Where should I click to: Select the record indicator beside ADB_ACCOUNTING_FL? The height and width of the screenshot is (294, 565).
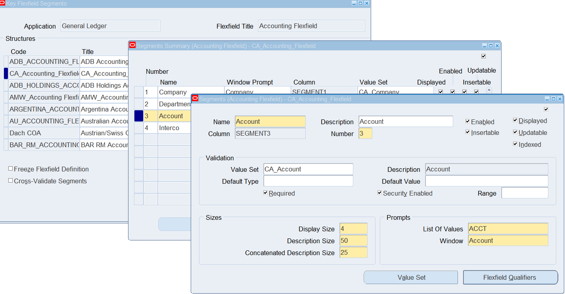pyautogui.click(x=6, y=61)
